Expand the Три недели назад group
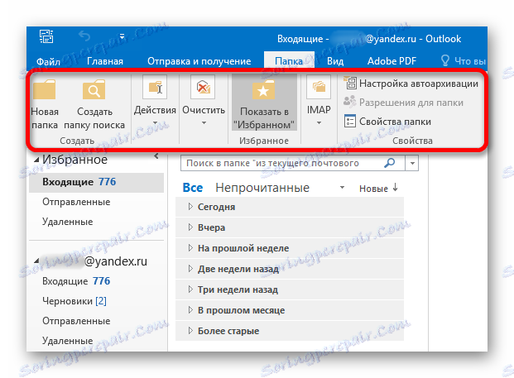Image resolution: width=514 pixels, height=378 pixels. [190, 289]
